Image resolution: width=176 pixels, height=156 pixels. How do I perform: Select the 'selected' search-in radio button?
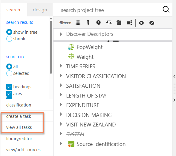[9, 73]
